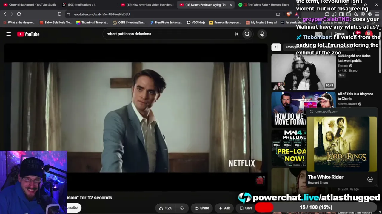
Task: Open the Tectone channel name link
Action: point(343,66)
